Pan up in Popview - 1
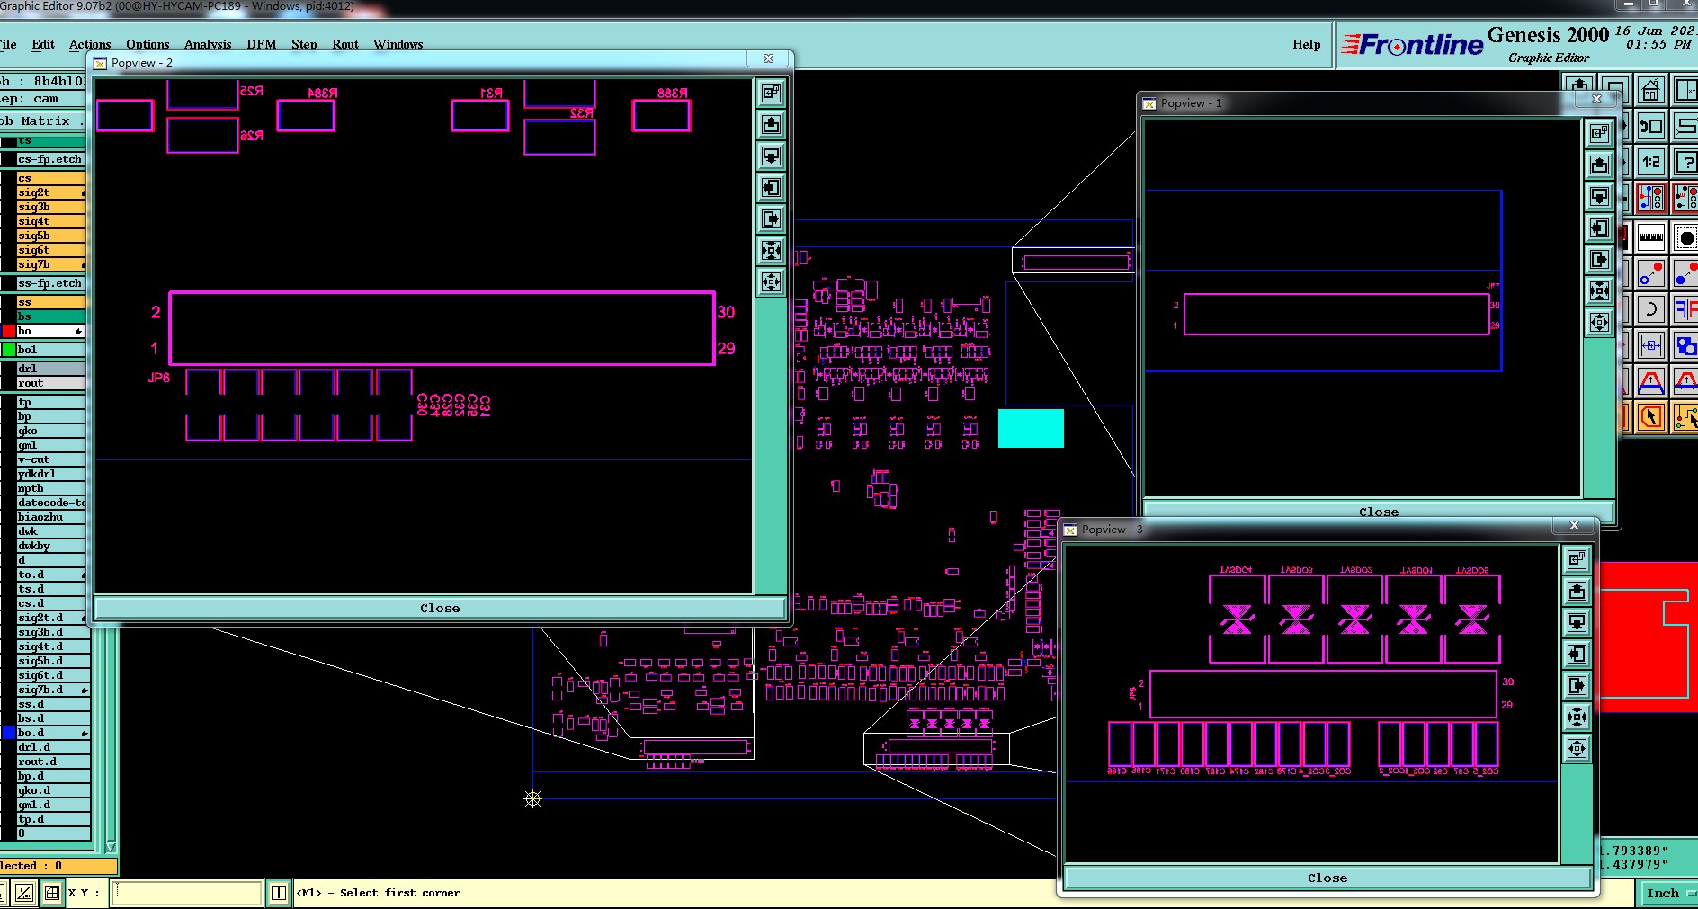The width and height of the screenshot is (1698, 909). click(1599, 165)
